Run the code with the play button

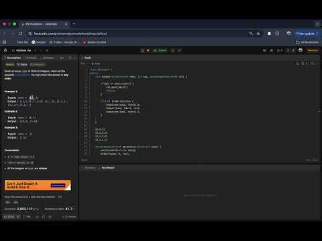(x=148, y=50)
